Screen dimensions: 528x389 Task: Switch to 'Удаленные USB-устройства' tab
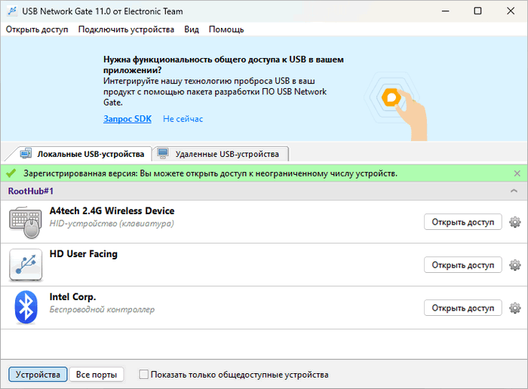(220, 154)
